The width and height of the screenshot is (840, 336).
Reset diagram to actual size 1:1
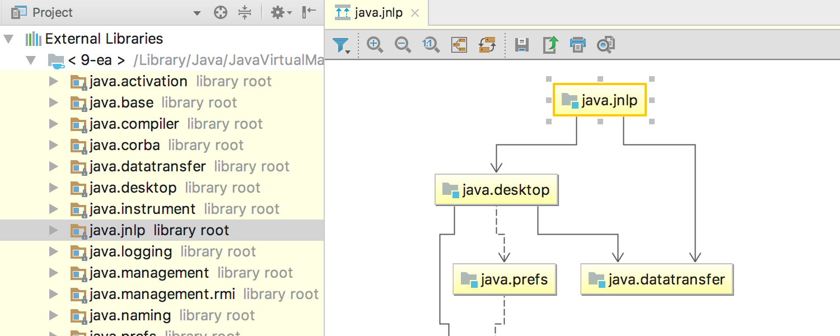[x=431, y=45]
